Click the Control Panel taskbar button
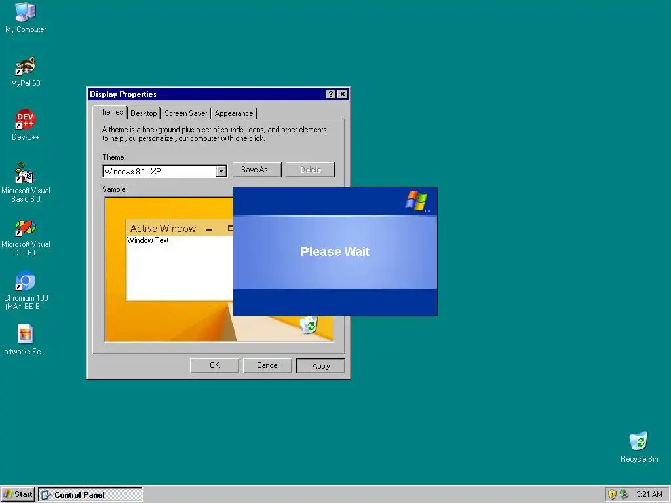The image size is (671, 503). tap(90, 494)
